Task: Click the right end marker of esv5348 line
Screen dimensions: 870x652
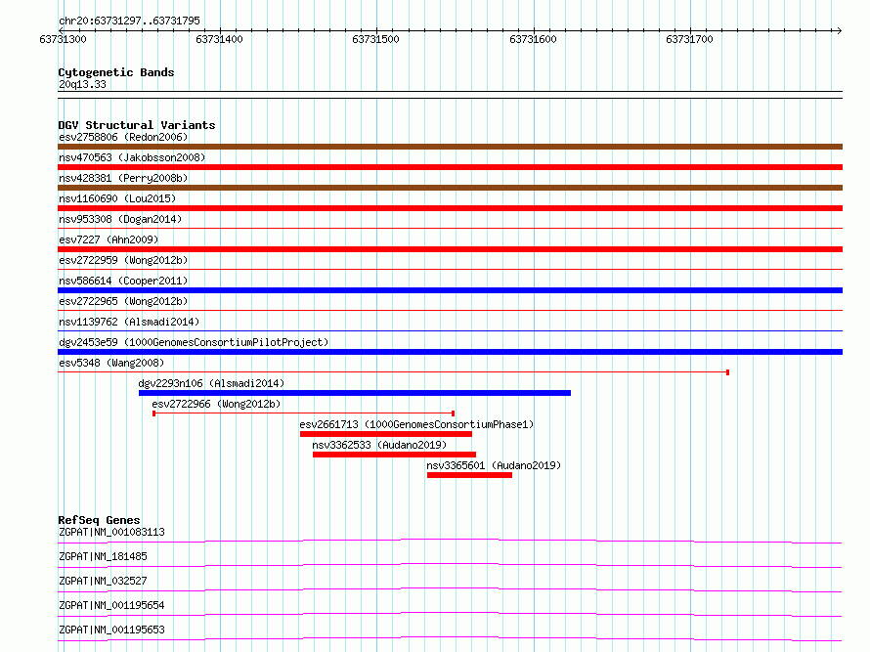Action: coord(727,372)
